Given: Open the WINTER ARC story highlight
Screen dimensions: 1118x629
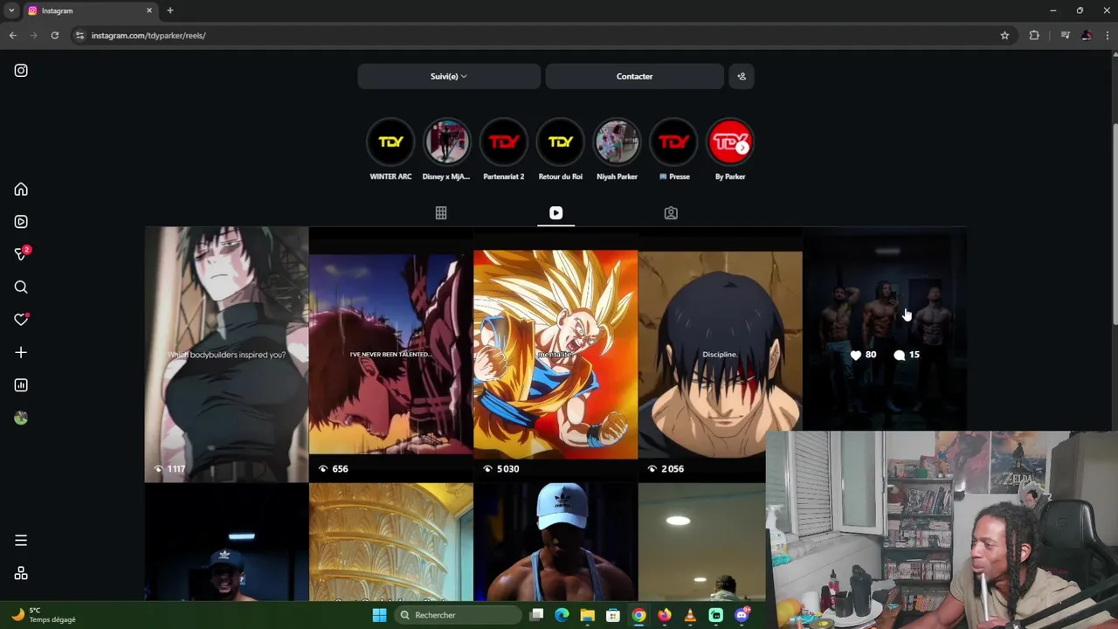Looking at the screenshot, I should pyautogui.click(x=390, y=142).
